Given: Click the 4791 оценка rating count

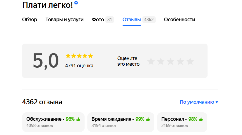Looking at the screenshot, I should click(x=79, y=66).
